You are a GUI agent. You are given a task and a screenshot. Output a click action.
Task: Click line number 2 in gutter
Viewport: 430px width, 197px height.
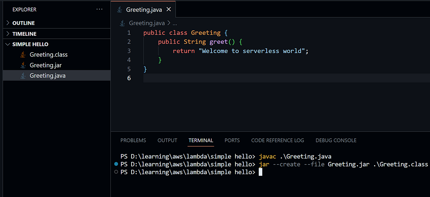pos(129,42)
